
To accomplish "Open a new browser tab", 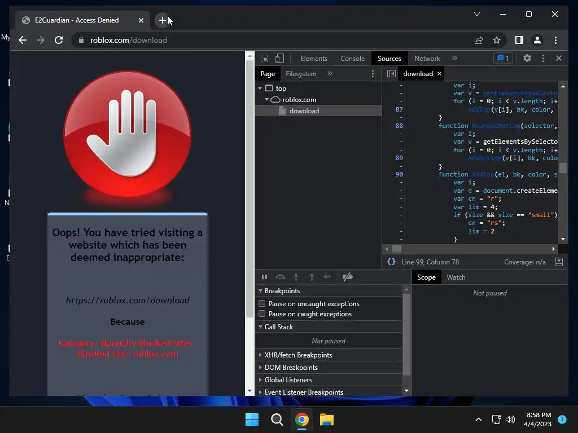I will tap(163, 20).
